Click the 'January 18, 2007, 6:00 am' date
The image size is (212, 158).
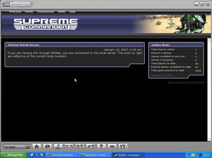point(123,50)
